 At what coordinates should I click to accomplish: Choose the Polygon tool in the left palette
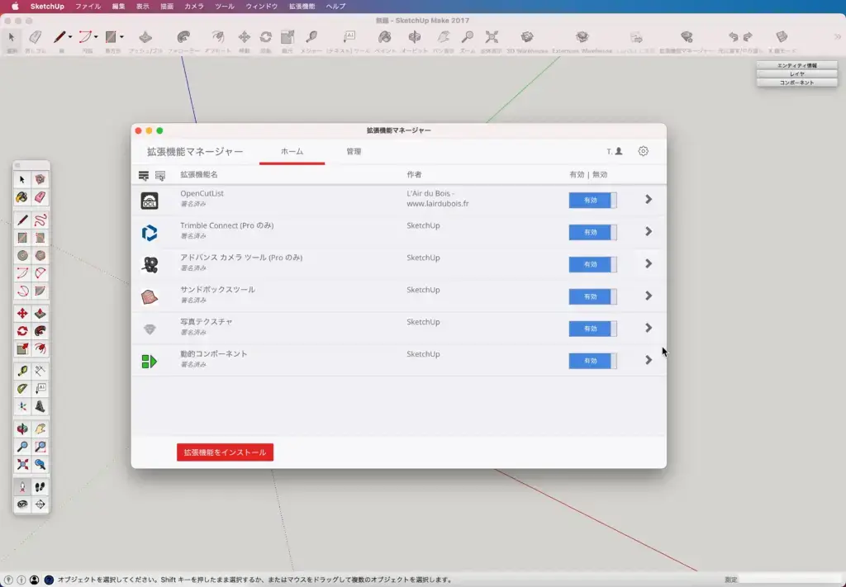(x=40, y=255)
